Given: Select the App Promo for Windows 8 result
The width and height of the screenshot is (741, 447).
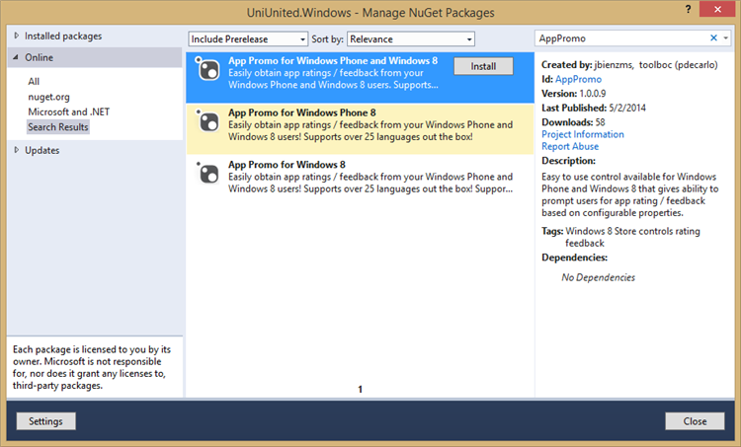Looking at the screenshot, I should [x=360, y=180].
